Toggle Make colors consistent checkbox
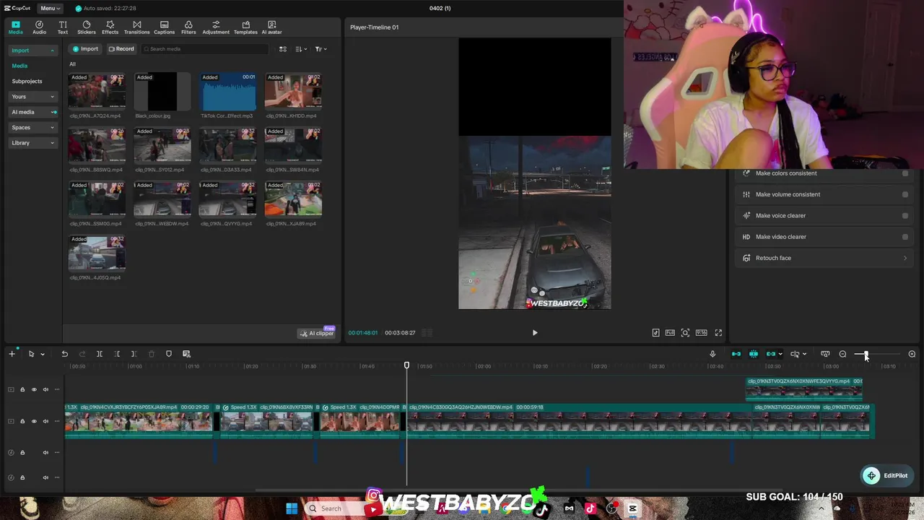This screenshot has height=520, width=924. point(905,173)
